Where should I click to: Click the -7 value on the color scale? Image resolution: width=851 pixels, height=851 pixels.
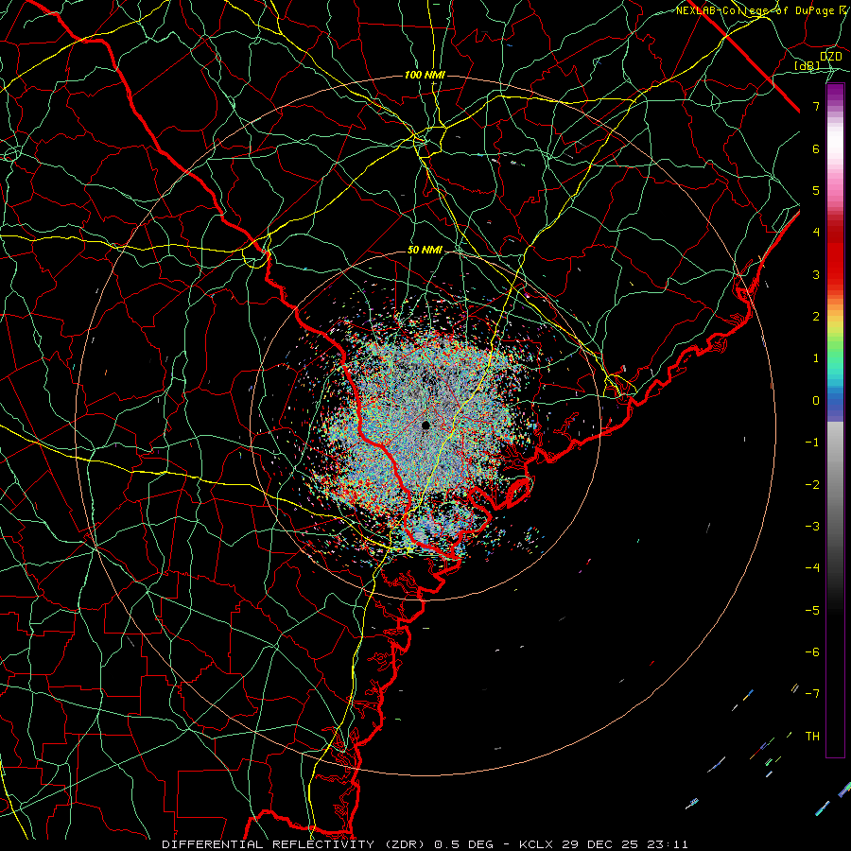tap(812, 694)
